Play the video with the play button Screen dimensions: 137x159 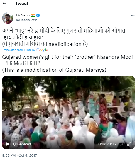(7, 144)
